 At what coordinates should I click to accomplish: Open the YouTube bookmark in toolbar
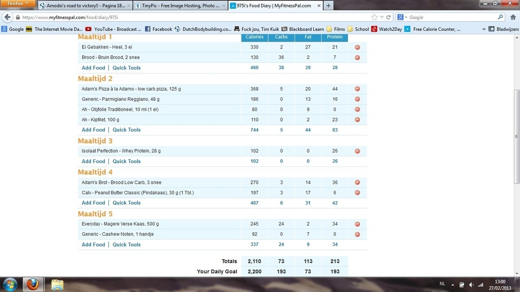[x=114, y=29]
